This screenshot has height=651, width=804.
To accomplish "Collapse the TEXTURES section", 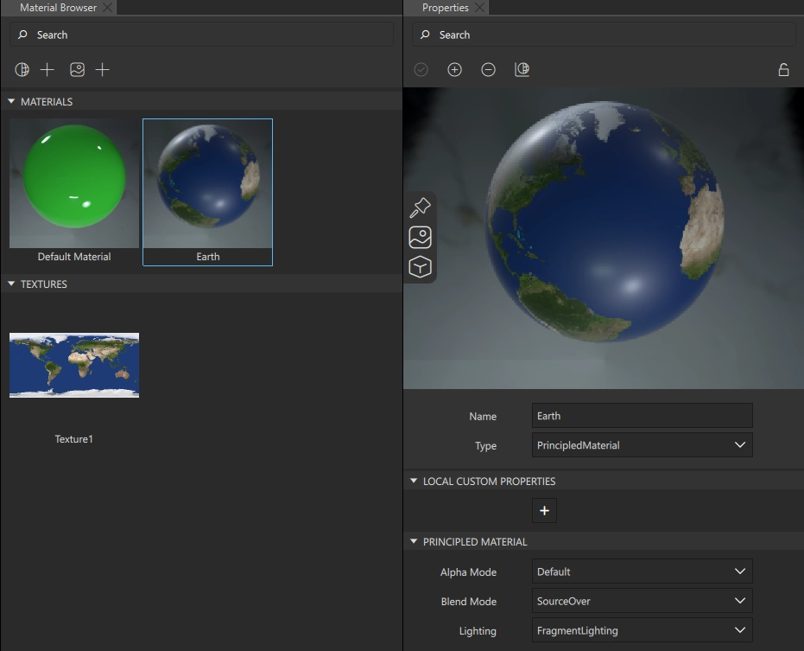I will (x=12, y=284).
